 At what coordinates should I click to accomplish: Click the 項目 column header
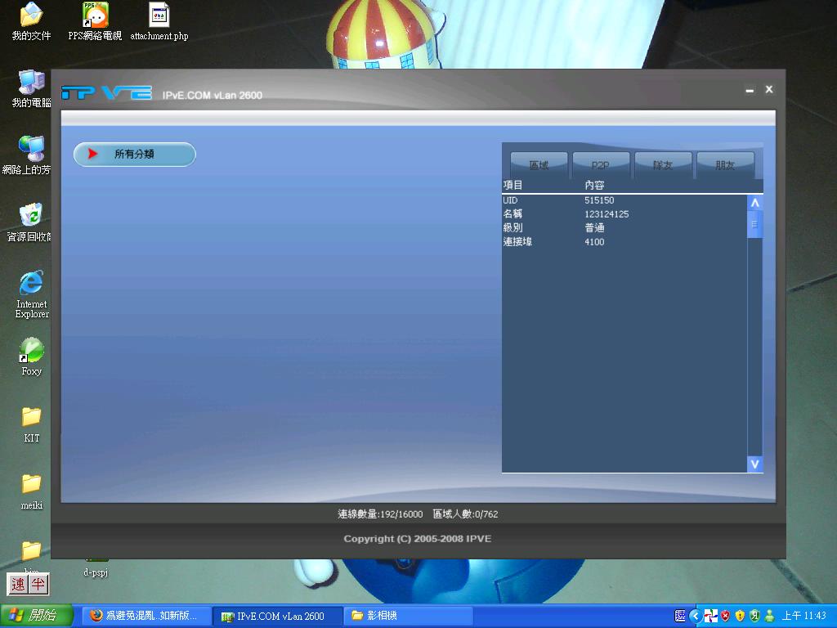coord(513,186)
